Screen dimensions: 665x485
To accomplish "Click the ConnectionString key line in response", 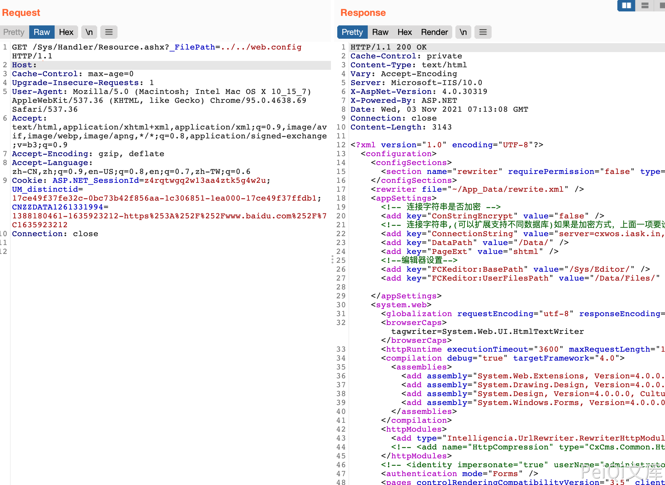I will 472,234.
